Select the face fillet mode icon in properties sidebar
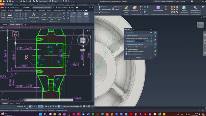This screenshot has height=116, width=206. click(x=155, y=36)
